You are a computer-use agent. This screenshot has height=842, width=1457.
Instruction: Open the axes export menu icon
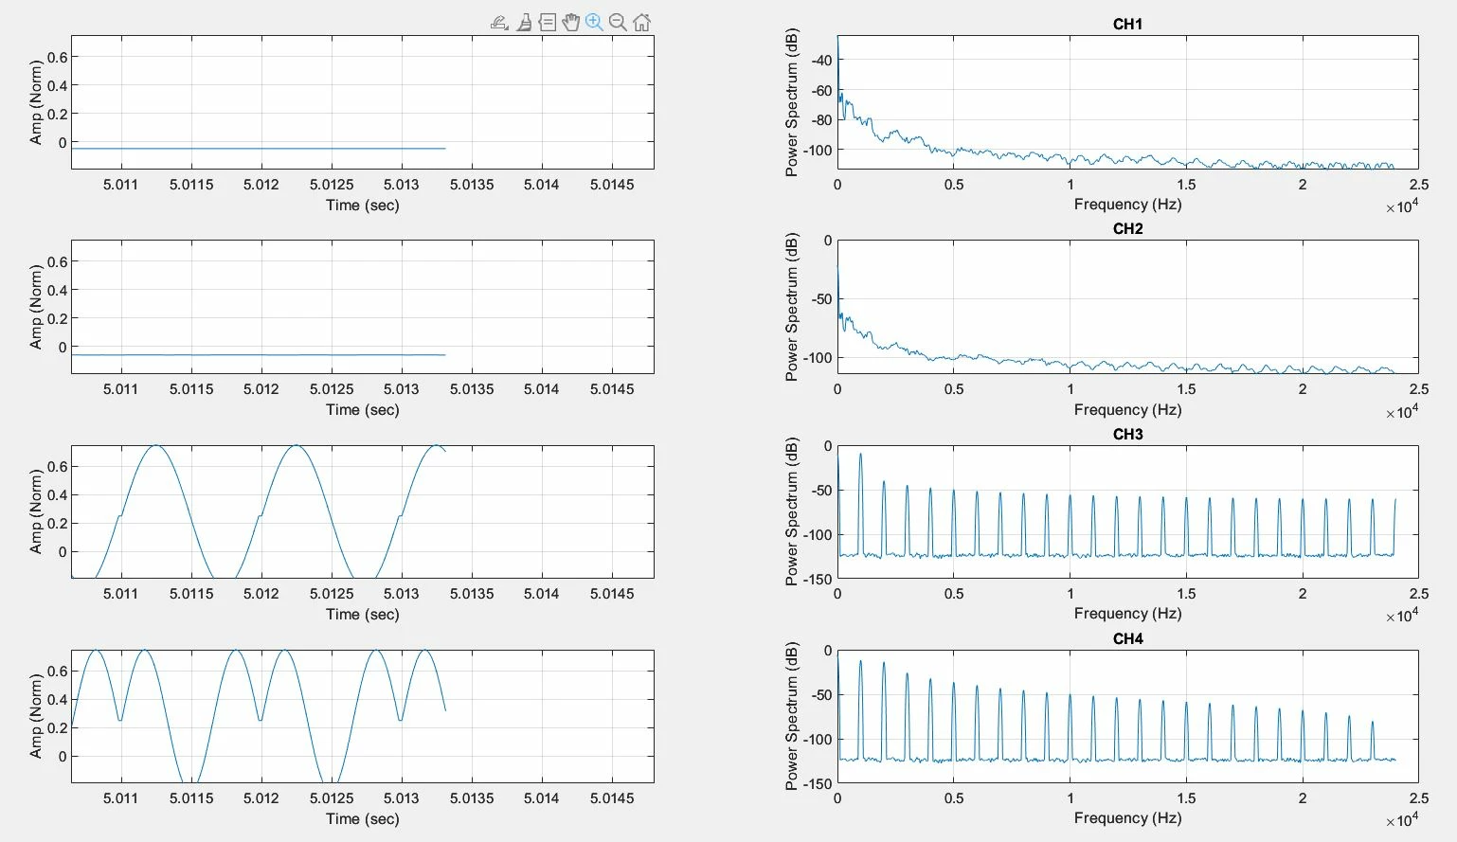point(499,22)
